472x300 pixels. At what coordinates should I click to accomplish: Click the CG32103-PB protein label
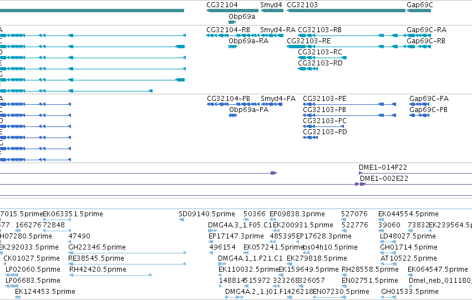click(324, 110)
